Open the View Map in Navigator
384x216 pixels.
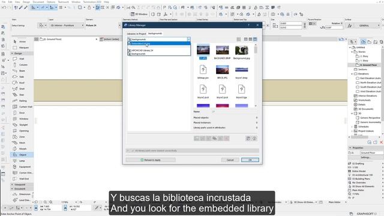pyautogui.click(x=370, y=42)
